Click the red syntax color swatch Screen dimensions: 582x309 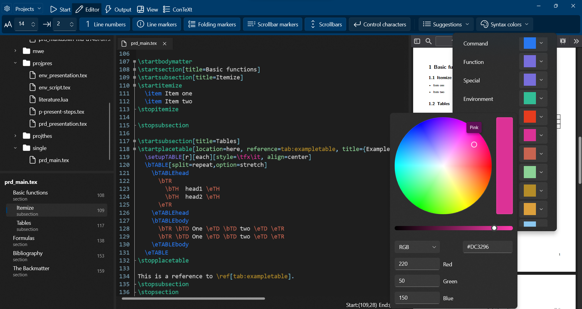click(530, 117)
